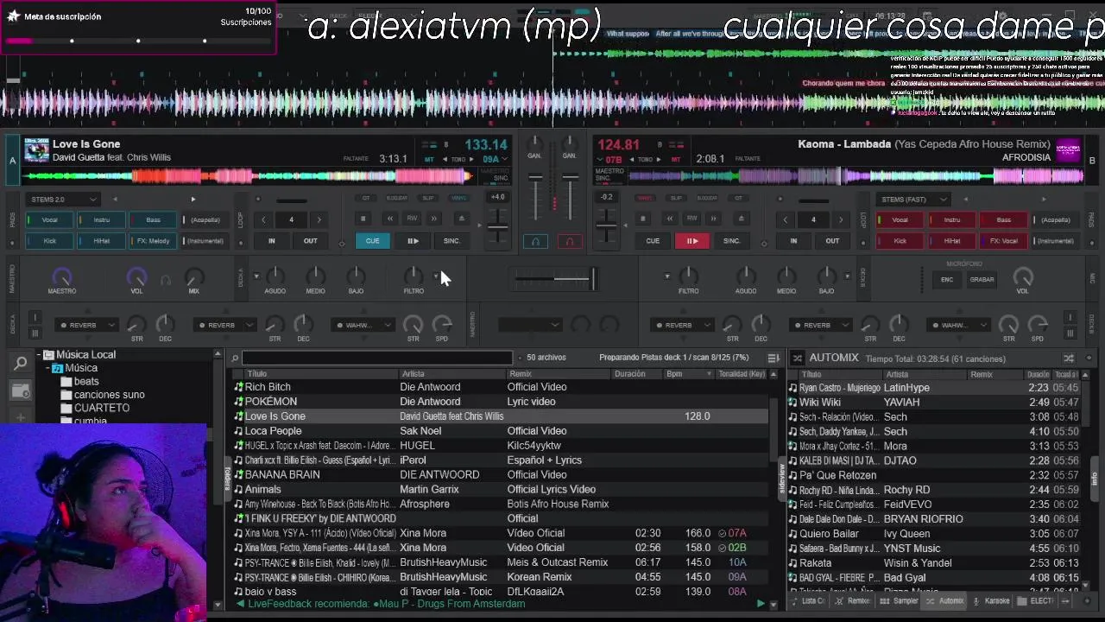
Task: Double the deck A loop length arrow
Action: [x=319, y=219]
